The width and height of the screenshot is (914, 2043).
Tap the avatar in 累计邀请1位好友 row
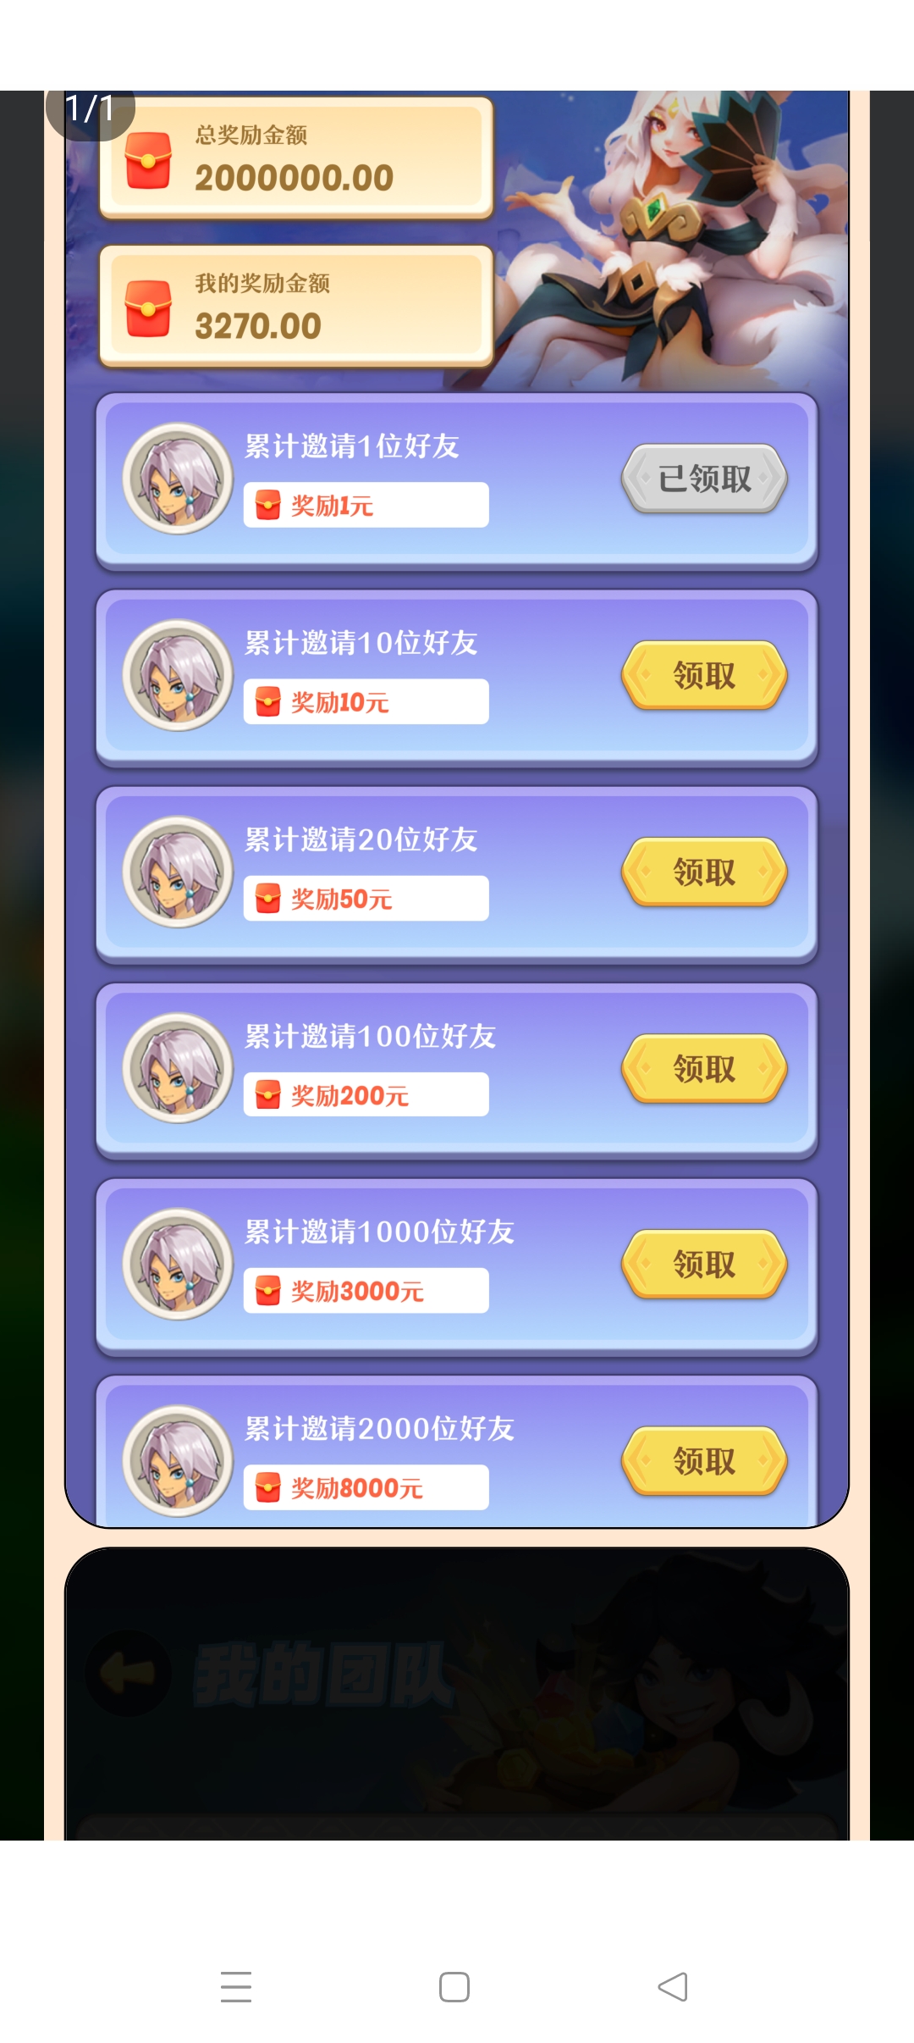click(178, 479)
